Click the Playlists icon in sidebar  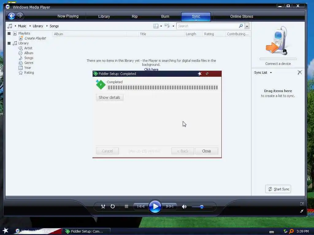[15, 33]
